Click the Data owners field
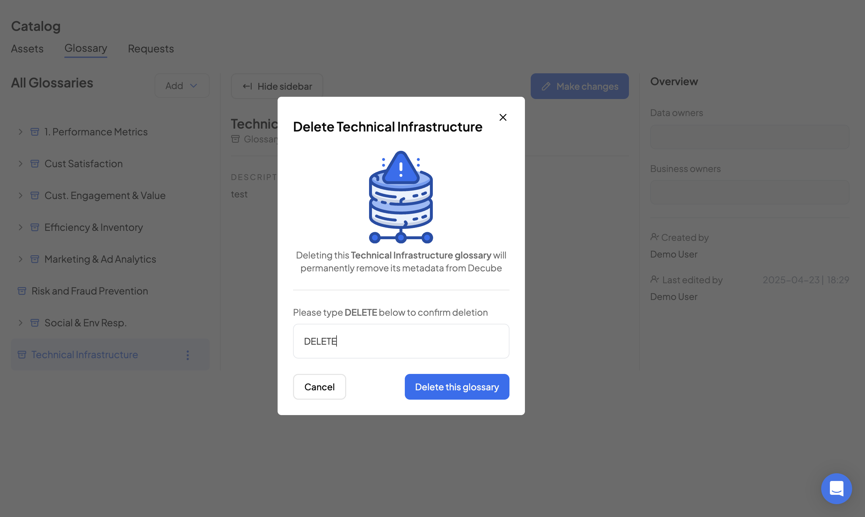 coord(749,137)
